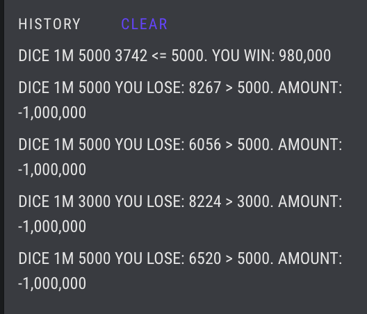The width and height of the screenshot is (367, 314).
Task: Click the AMOUNT: label in 8267 entry
Action: (310, 88)
